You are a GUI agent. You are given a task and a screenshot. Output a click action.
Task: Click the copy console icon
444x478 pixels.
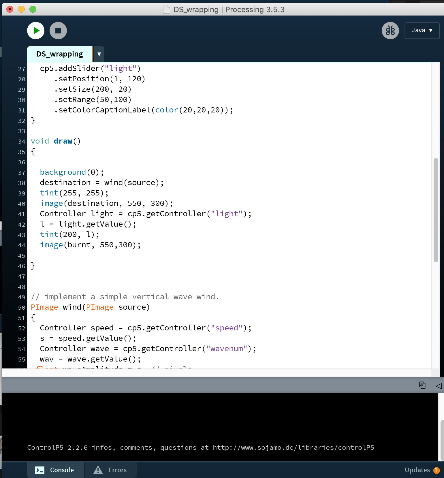[422, 385]
